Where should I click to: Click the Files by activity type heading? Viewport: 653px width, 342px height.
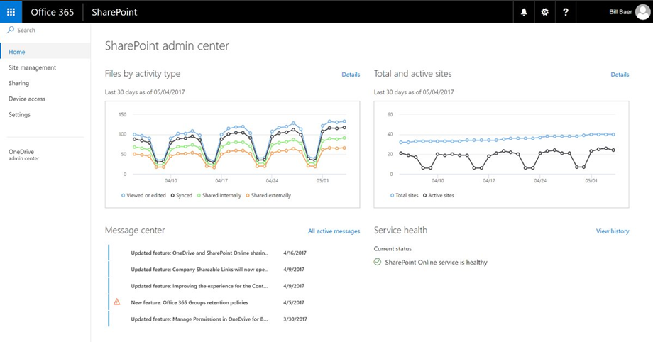(143, 74)
